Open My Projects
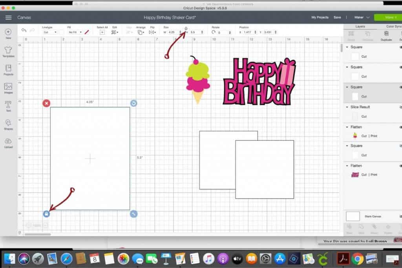 (320, 17)
